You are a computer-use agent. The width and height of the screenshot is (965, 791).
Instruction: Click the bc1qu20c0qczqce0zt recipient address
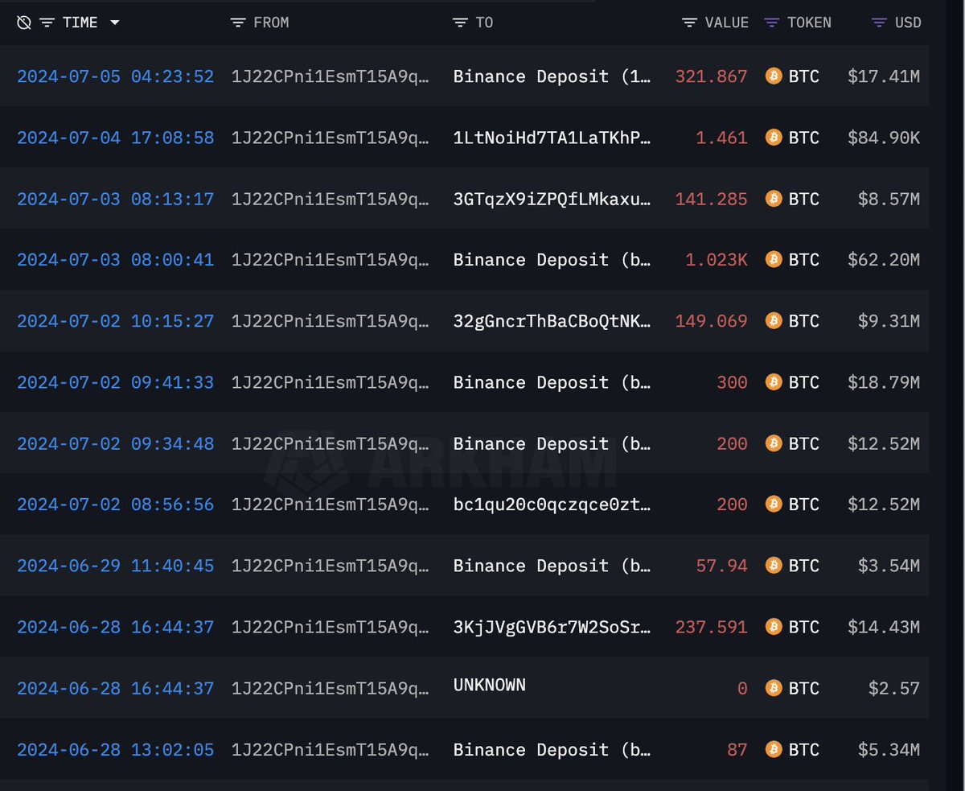tap(552, 505)
